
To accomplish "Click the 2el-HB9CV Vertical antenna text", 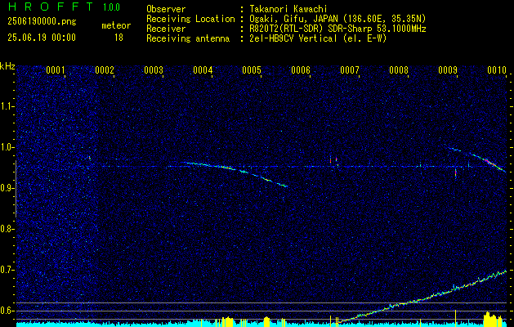I will [317, 38].
